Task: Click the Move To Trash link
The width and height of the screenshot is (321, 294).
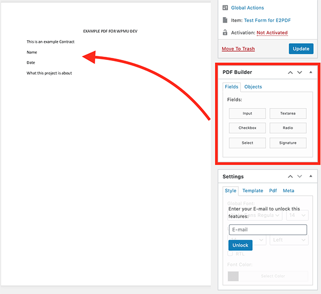Action: 238,49
